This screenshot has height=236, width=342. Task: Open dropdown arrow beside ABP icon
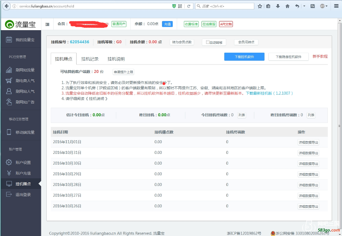tap(327, 6)
